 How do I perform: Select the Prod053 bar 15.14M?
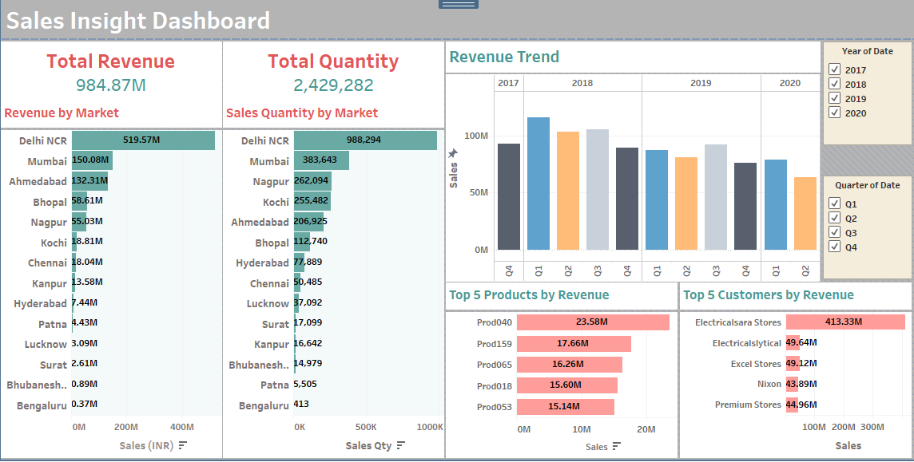(x=566, y=406)
